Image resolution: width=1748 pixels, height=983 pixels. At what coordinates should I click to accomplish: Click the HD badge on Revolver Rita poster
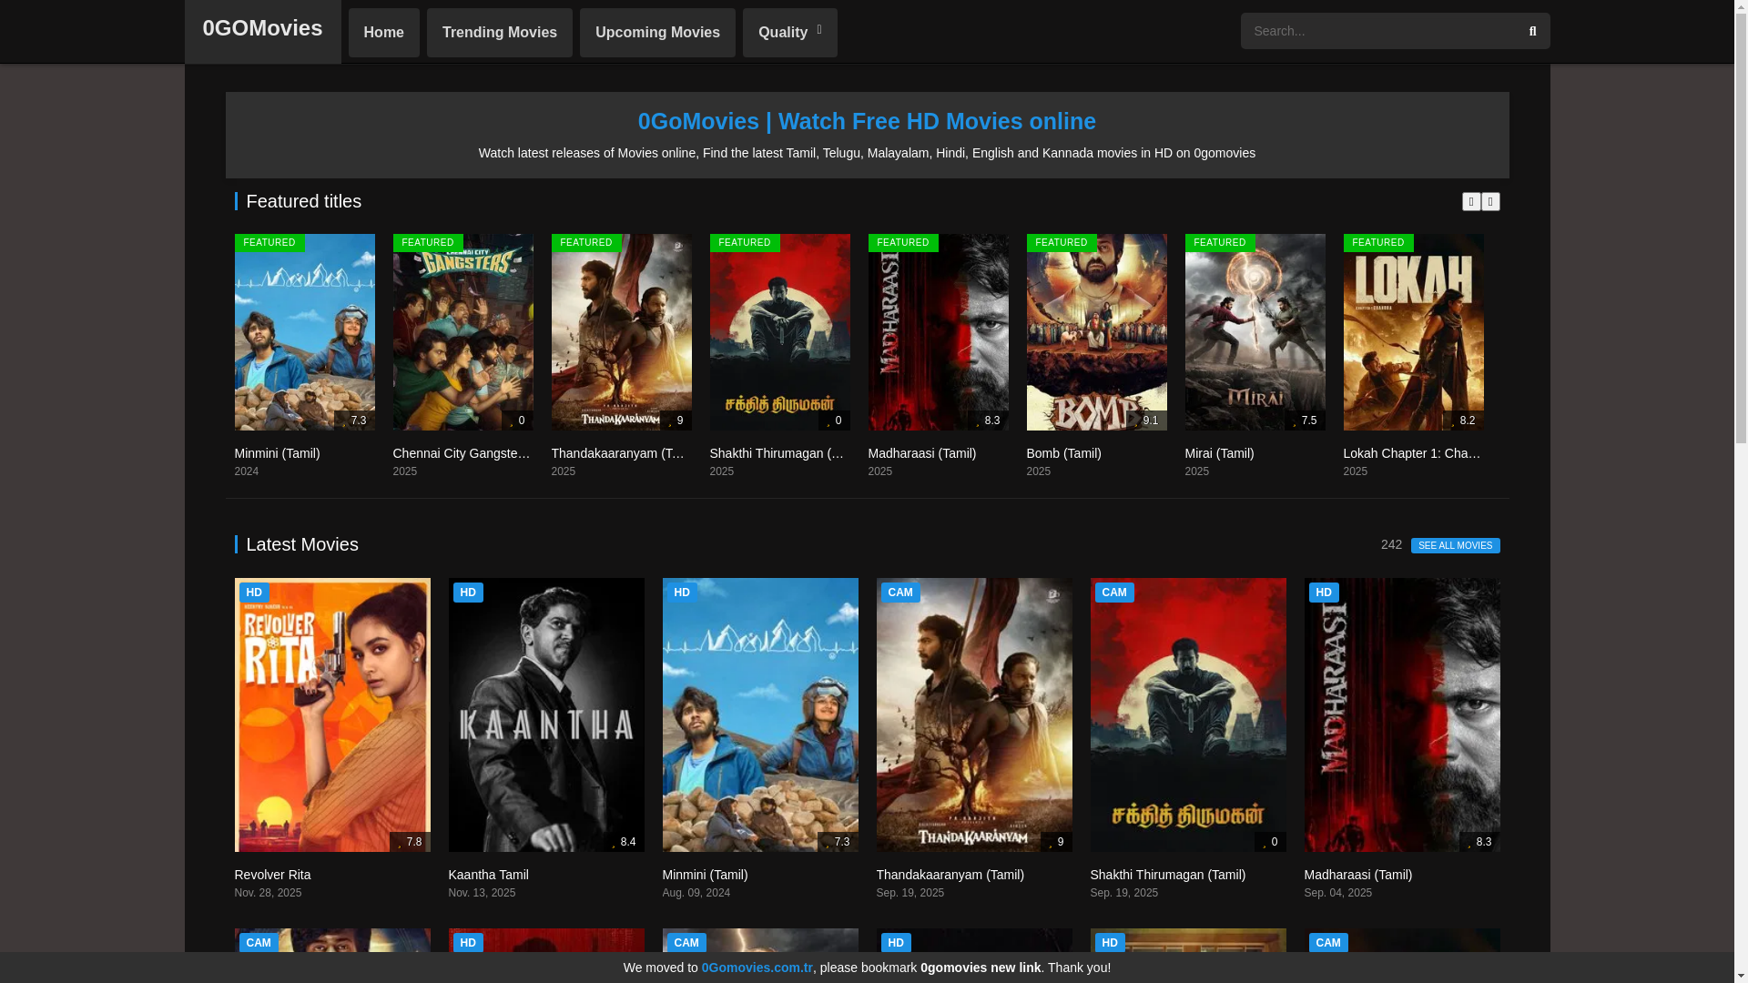click(x=254, y=593)
